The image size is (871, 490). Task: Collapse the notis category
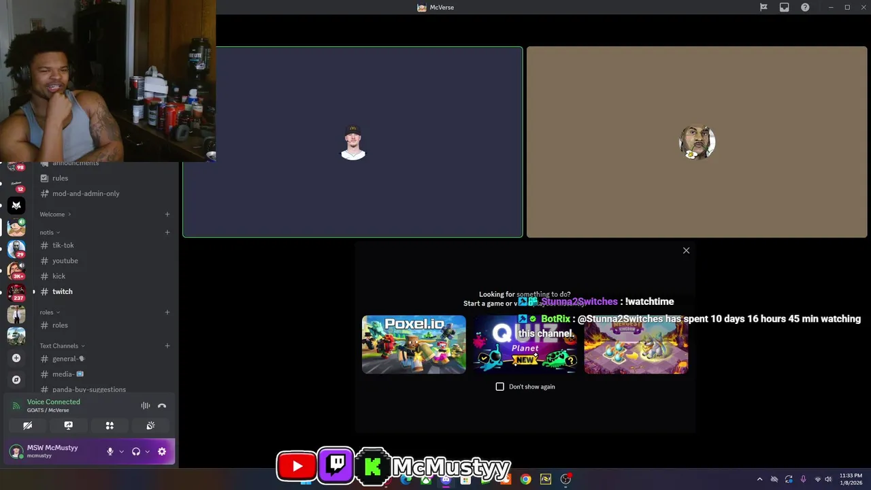tap(50, 232)
